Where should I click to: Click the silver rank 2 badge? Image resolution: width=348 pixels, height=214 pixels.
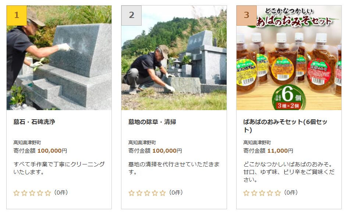(132, 15)
